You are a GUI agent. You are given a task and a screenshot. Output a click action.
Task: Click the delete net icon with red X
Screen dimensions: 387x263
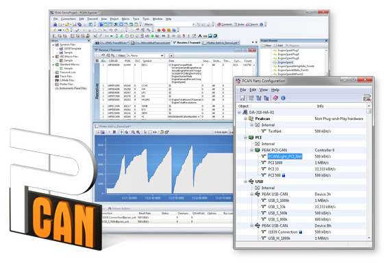point(266,98)
